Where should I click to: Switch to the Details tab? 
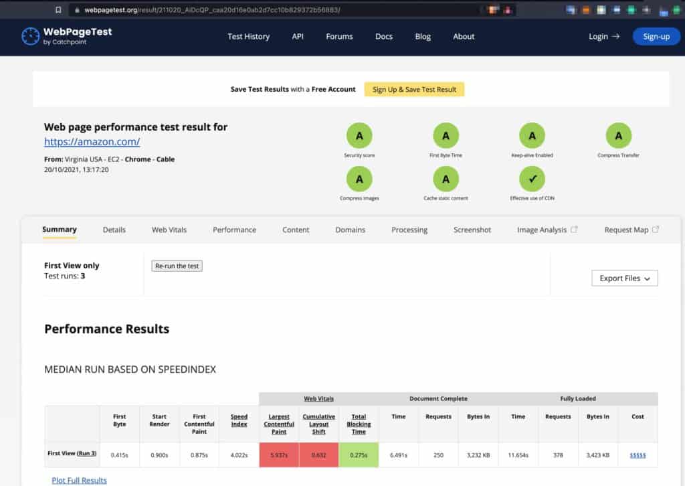tap(114, 230)
